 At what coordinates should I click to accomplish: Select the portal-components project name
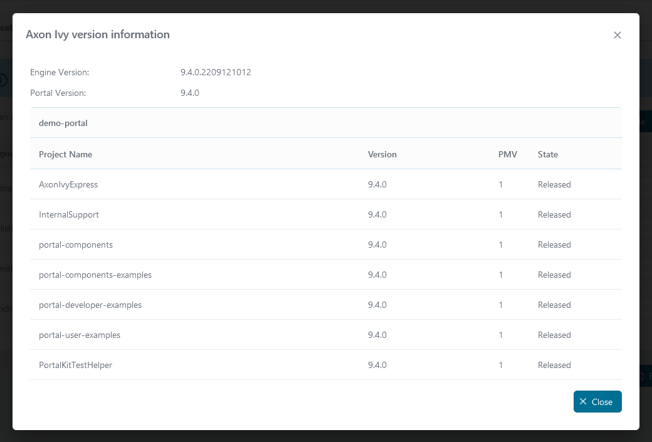coord(76,245)
